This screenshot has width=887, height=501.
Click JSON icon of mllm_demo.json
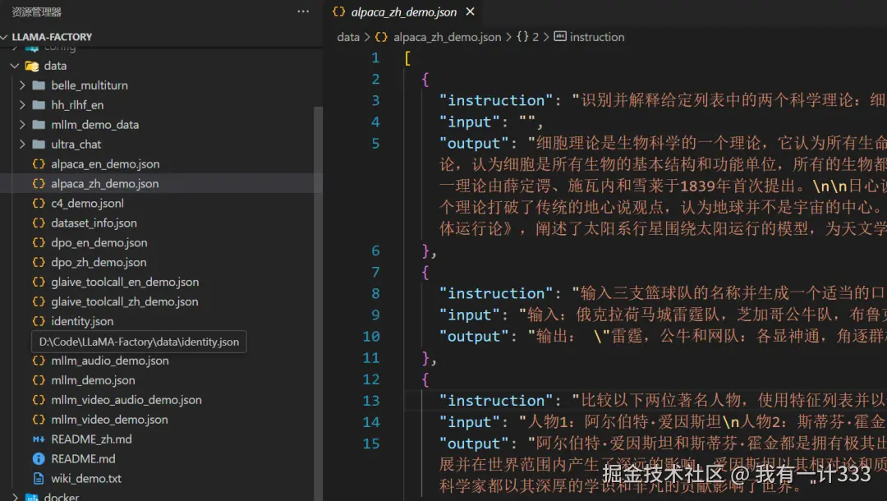[39, 380]
